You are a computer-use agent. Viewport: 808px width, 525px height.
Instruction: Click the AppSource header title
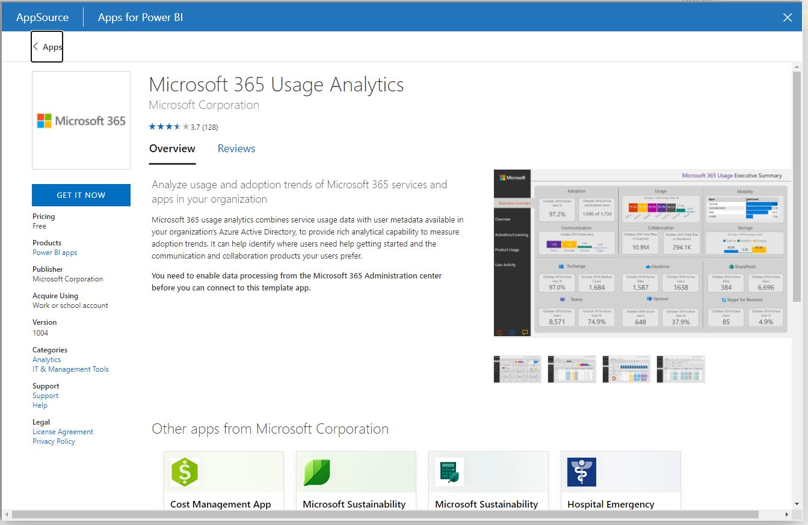[x=42, y=17]
